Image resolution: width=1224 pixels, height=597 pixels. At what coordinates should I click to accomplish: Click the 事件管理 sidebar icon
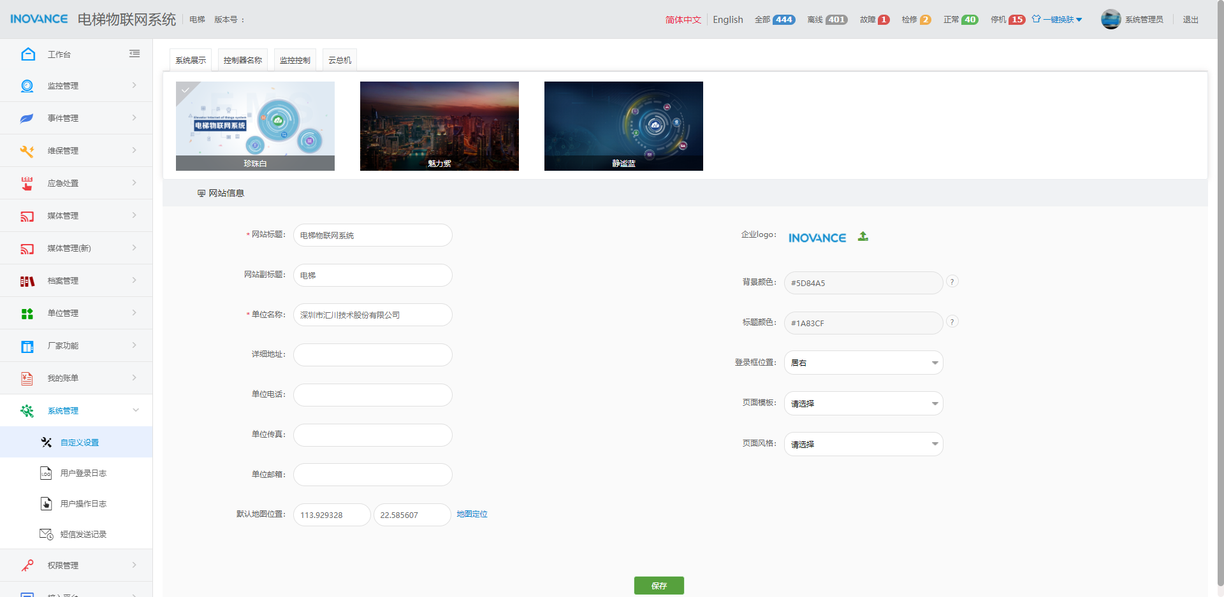(27, 119)
